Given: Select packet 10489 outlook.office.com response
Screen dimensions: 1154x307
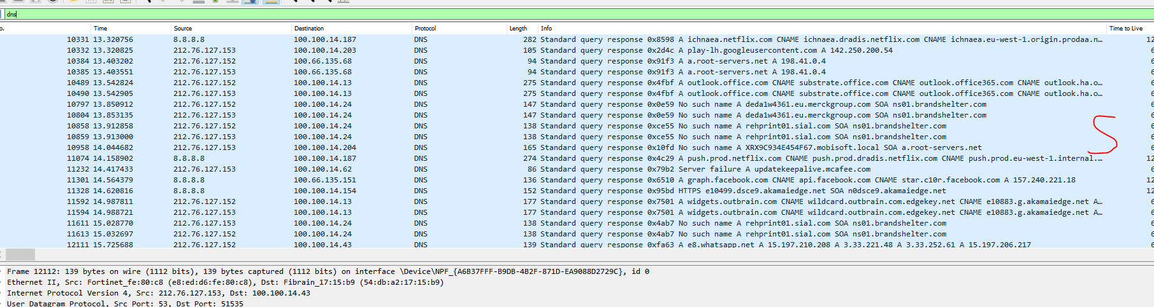Looking at the screenshot, I should (577, 83).
